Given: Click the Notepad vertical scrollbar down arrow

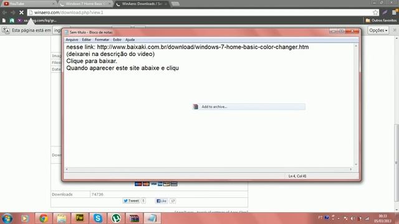Looking at the screenshot, I should point(356,164).
